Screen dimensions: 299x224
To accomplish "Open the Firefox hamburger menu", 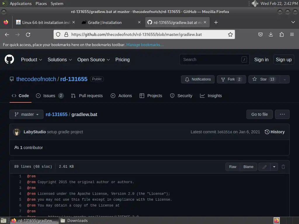I will pyautogui.click(x=292, y=34).
